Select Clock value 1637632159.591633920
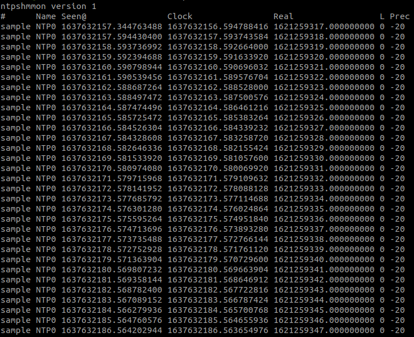The width and height of the screenshot is (414, 337). (218, 57)
